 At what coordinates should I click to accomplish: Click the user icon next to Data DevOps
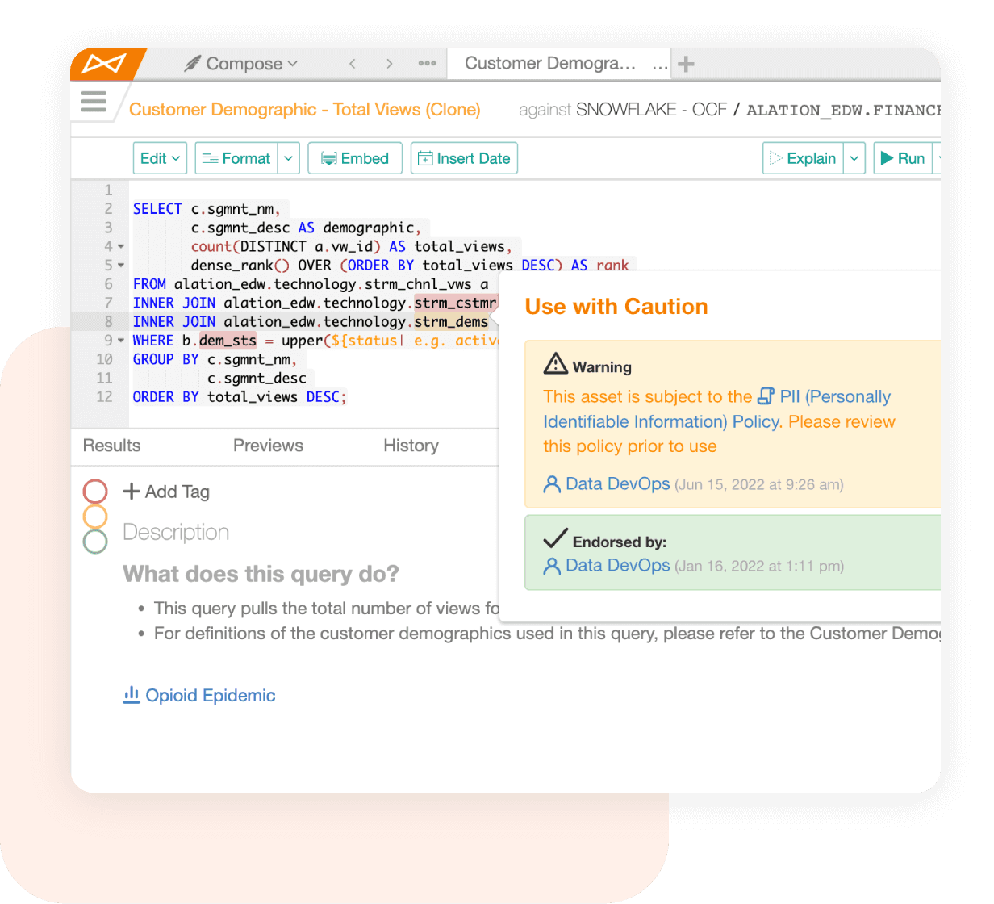tap(552, 483)
